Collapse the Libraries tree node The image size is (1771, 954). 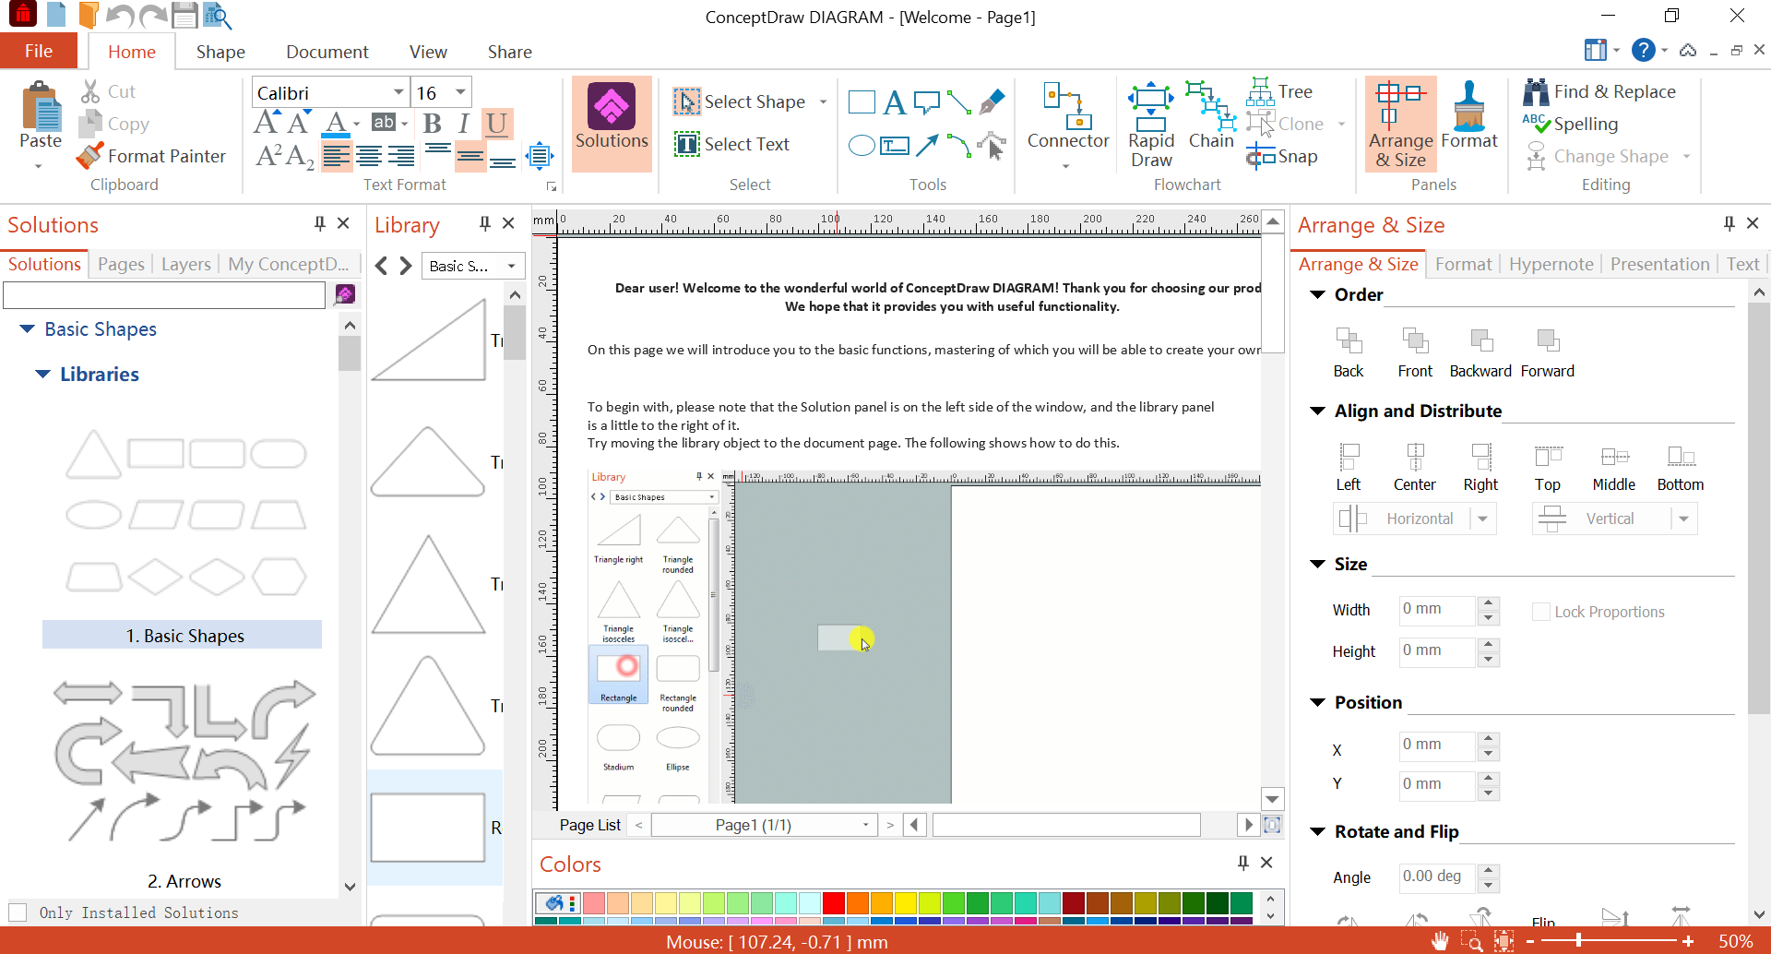pyautogui.click(x=42, y=375)
